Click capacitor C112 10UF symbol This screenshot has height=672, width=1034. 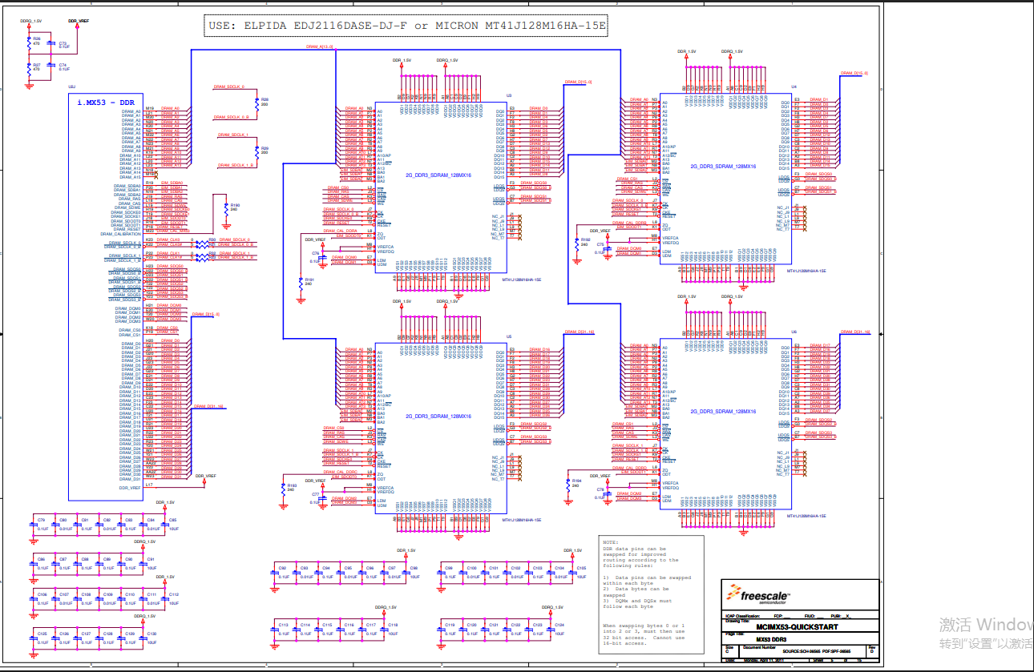165,599
